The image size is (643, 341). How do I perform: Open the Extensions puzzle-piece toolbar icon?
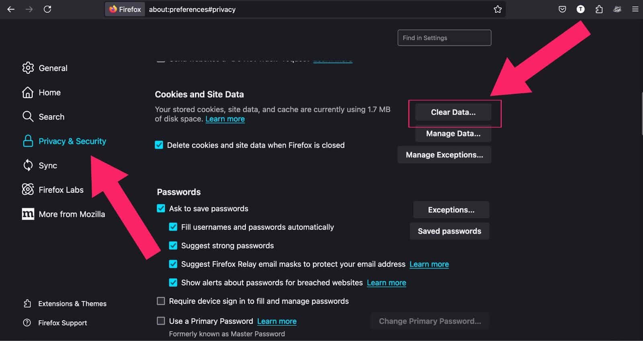[599, 9]
